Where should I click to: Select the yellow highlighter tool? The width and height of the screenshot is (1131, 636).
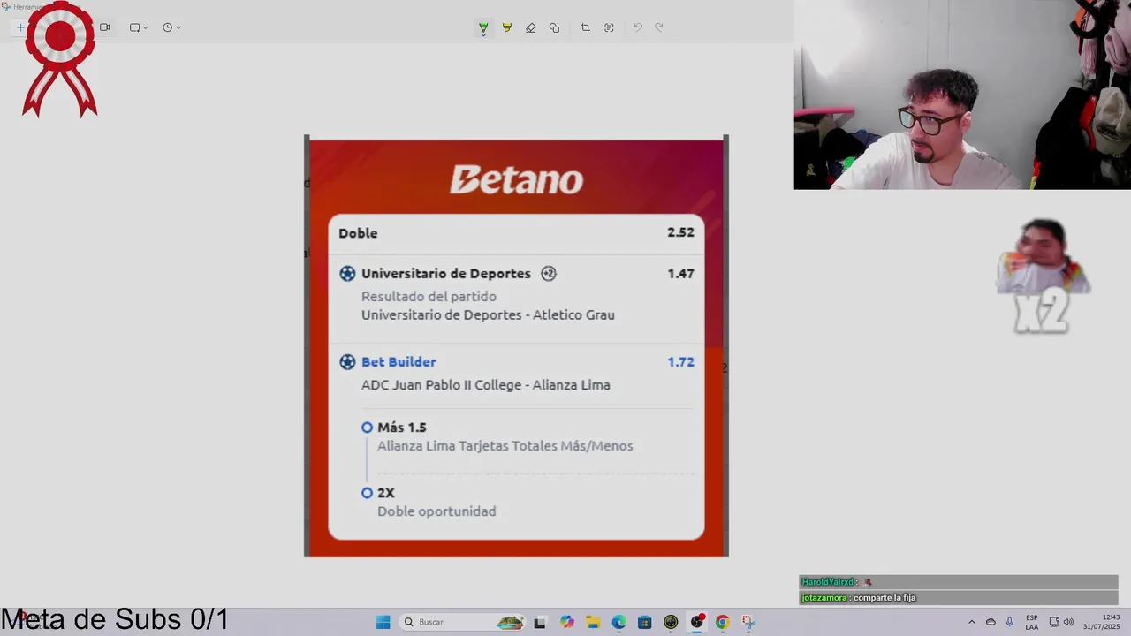[x=507, y=28]
